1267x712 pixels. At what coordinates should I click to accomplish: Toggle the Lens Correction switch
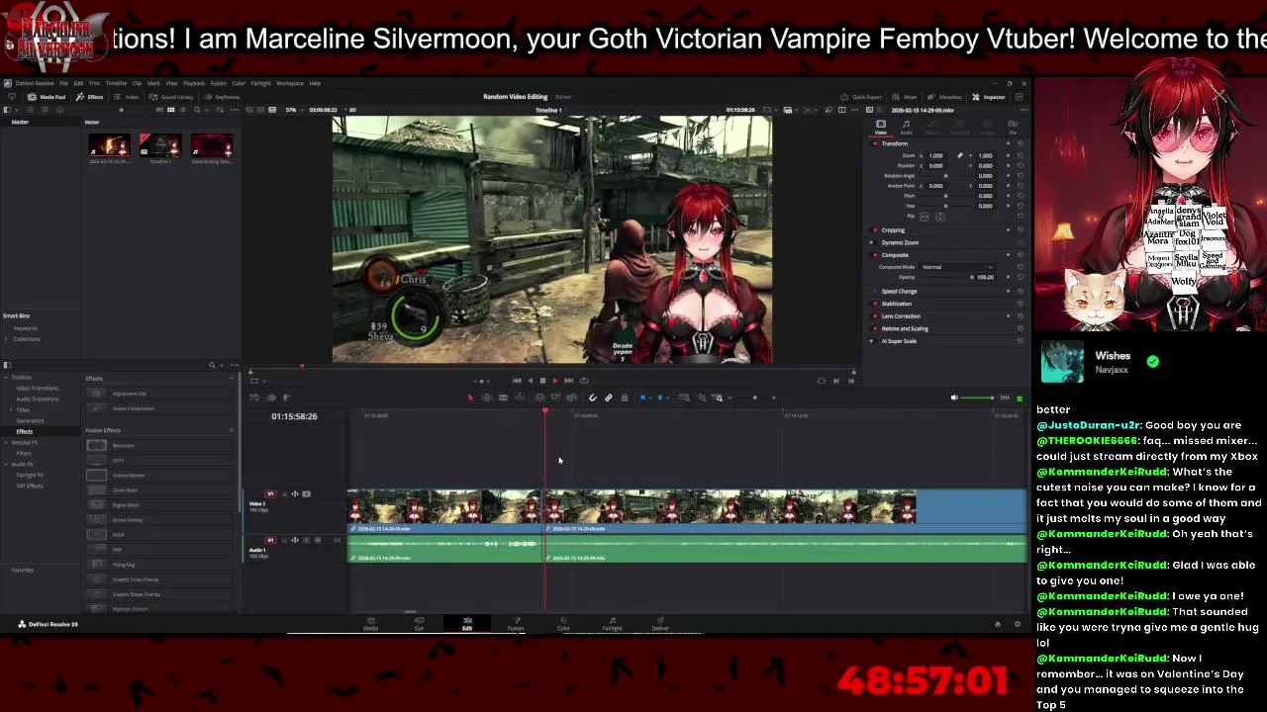pyautogui.click(x=873, y=316)
